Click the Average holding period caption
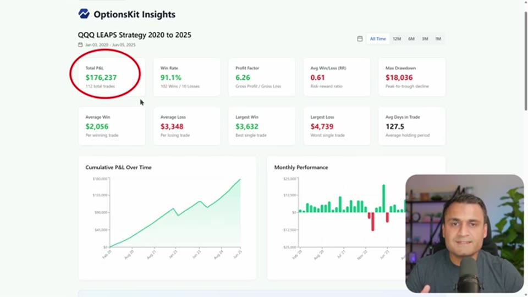The height and width of the screenshot is (297, 528). tap(408, 135)
